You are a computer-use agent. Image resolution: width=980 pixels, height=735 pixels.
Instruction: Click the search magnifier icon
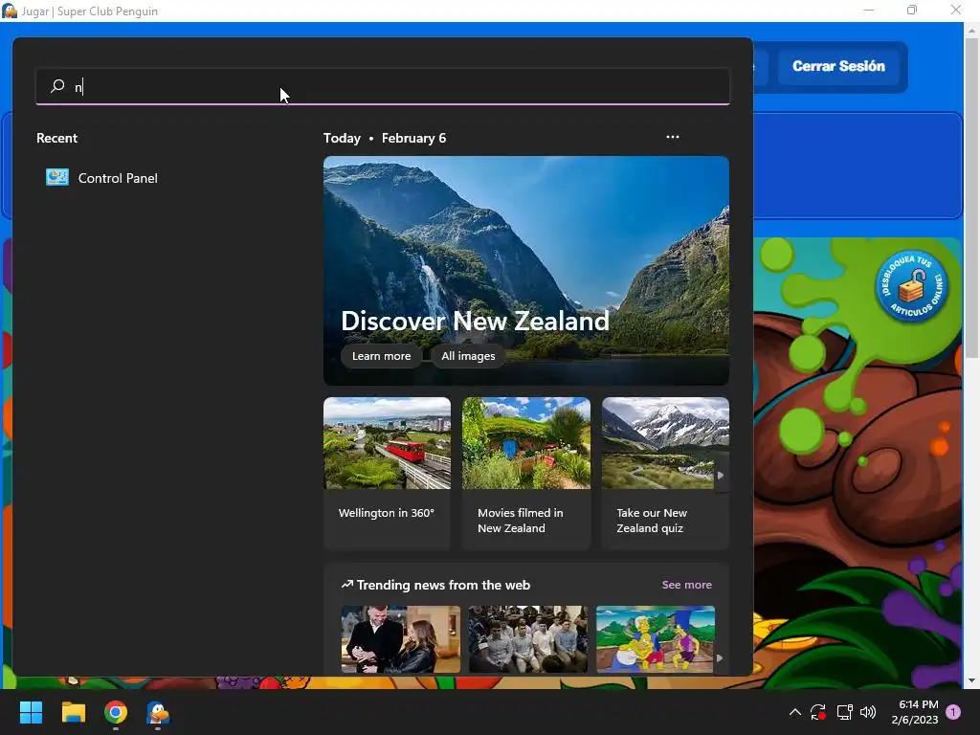(x=57, y=86)
